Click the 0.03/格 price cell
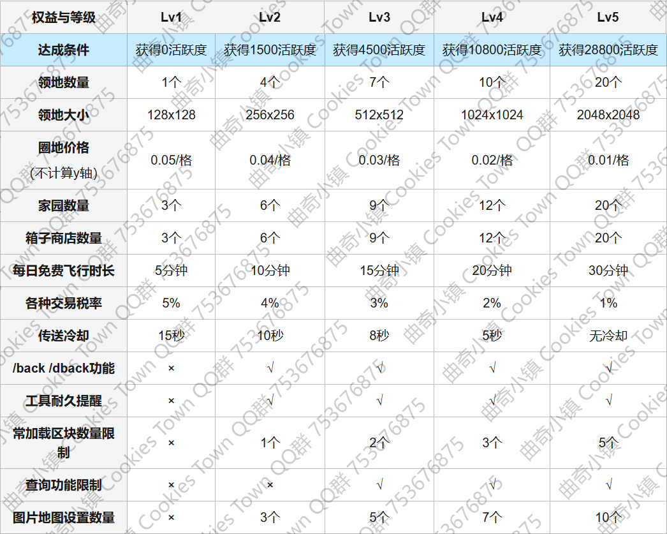The image size is (667, 534). [x=379, y=160]
